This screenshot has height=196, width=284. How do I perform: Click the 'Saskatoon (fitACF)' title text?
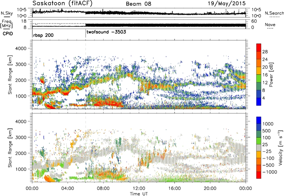coord(62,3)
